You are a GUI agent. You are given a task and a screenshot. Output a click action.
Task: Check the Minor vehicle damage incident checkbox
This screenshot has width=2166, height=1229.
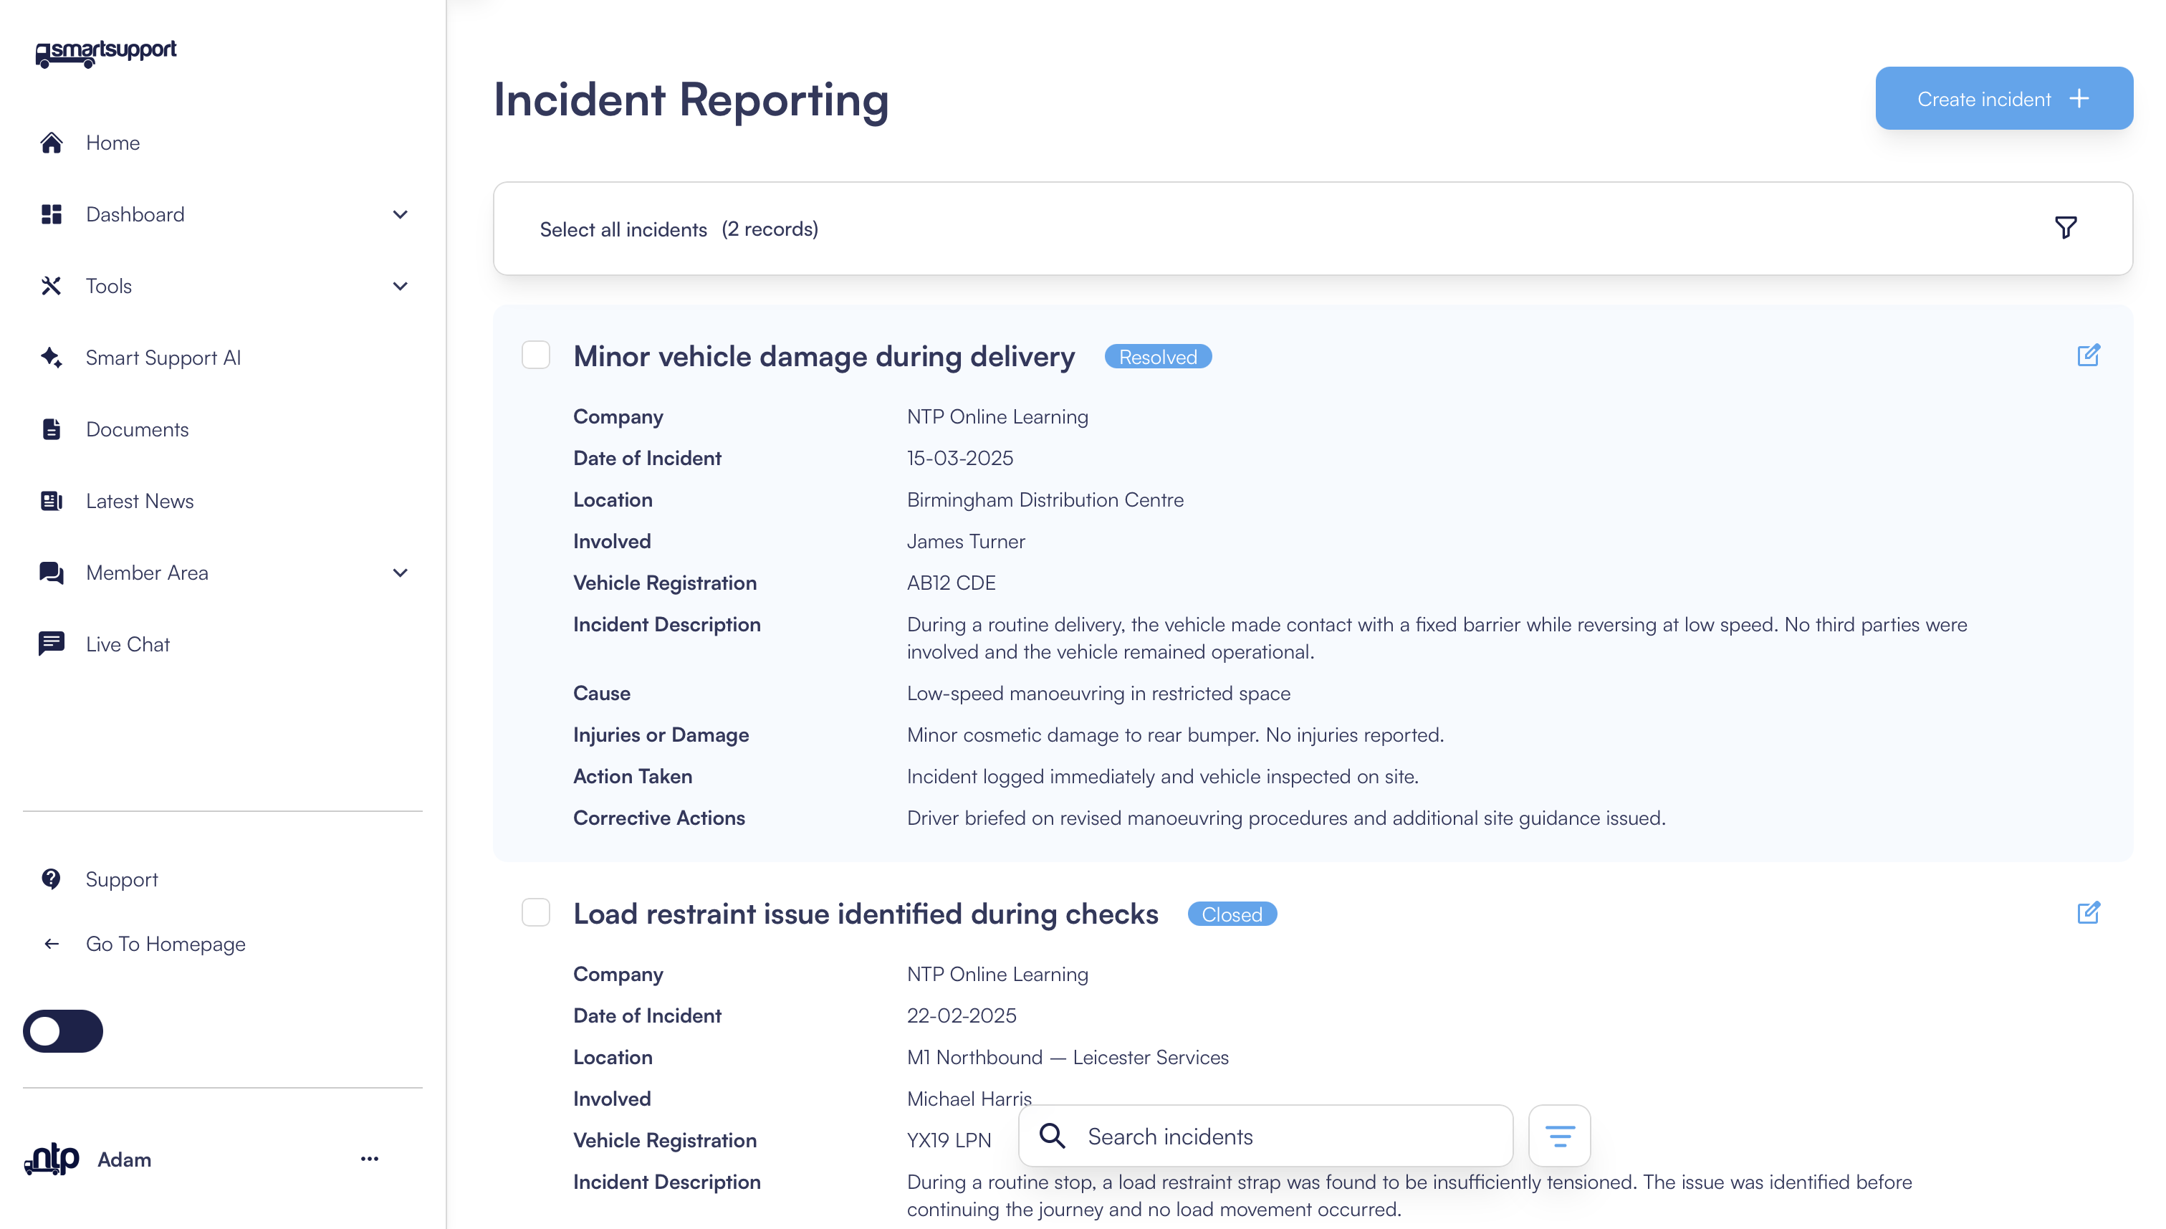536,355
